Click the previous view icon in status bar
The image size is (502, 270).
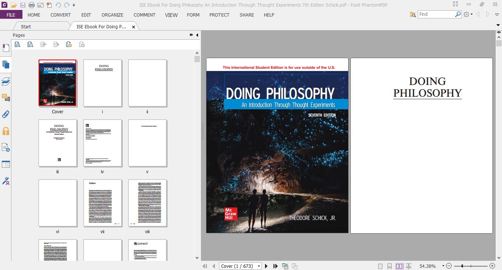click(285, 266)
